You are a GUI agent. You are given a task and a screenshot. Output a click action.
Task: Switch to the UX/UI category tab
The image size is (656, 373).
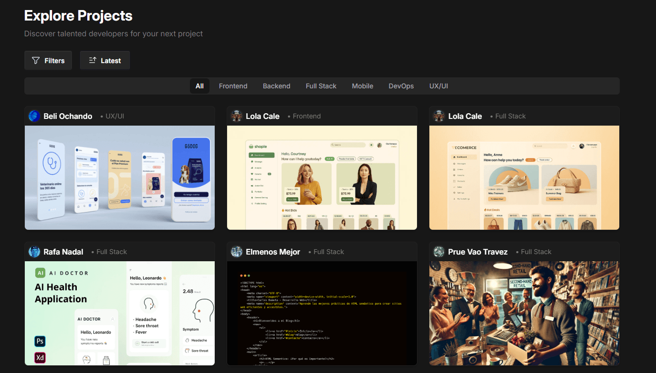click(x=438, y=86)
